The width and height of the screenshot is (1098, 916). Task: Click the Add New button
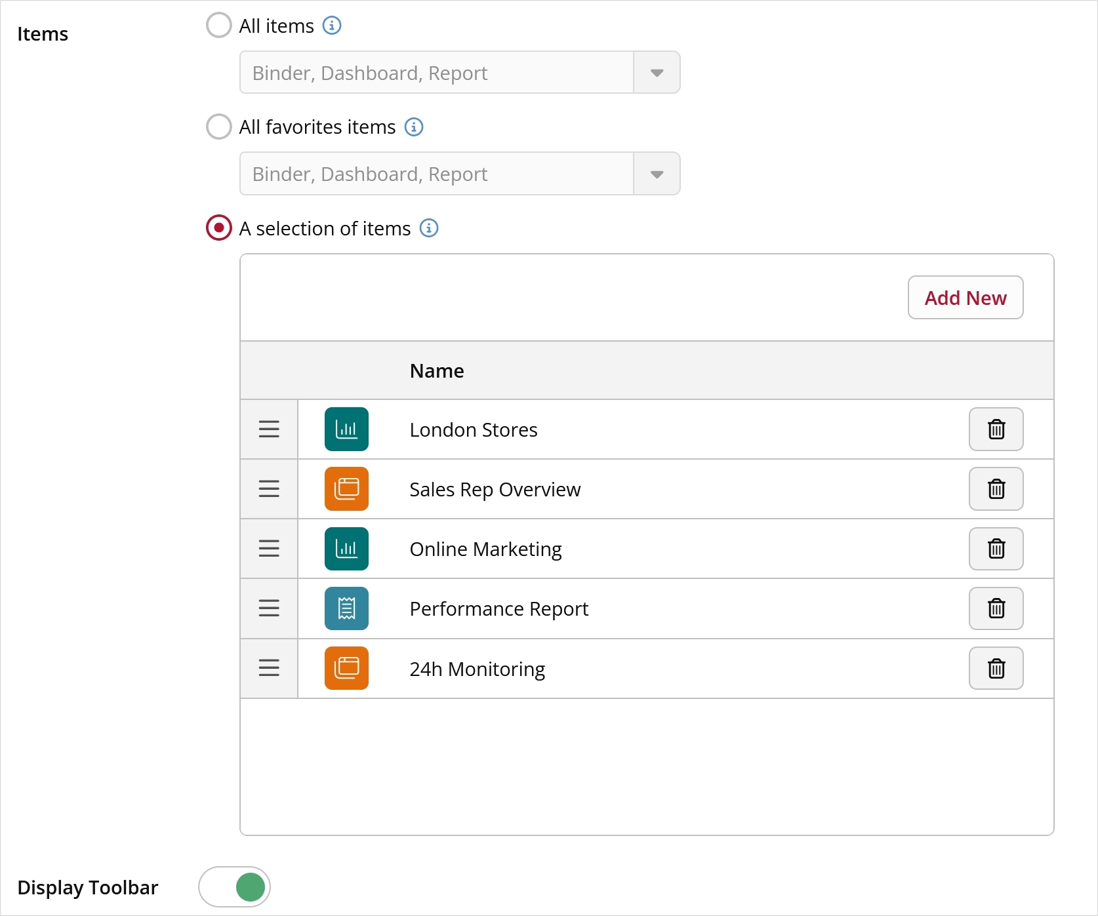966,298
